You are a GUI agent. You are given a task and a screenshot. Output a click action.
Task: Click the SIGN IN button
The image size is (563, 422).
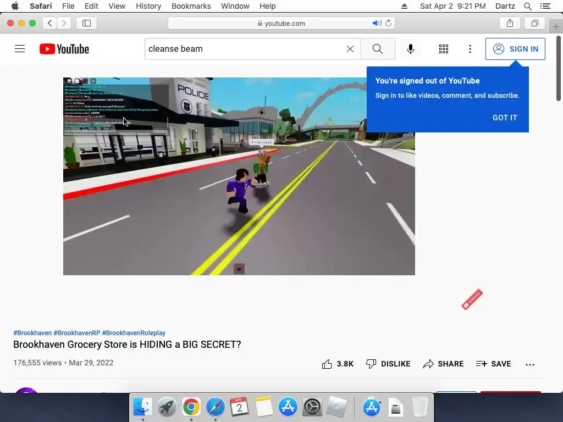click(x=515, y=49)
